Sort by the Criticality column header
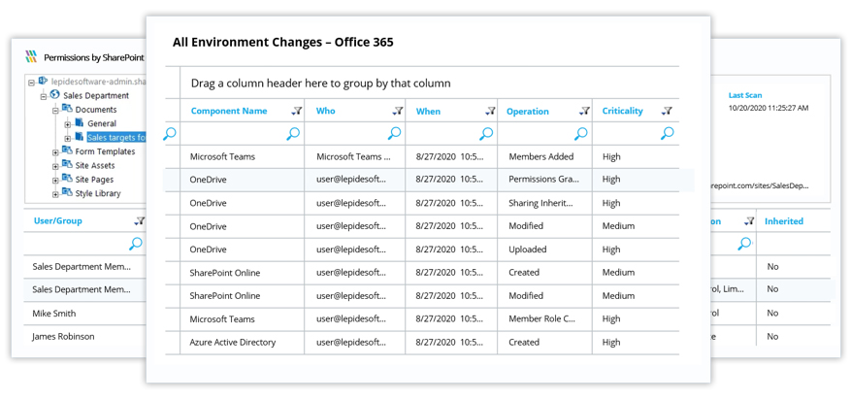 click(x=622, y=112)
